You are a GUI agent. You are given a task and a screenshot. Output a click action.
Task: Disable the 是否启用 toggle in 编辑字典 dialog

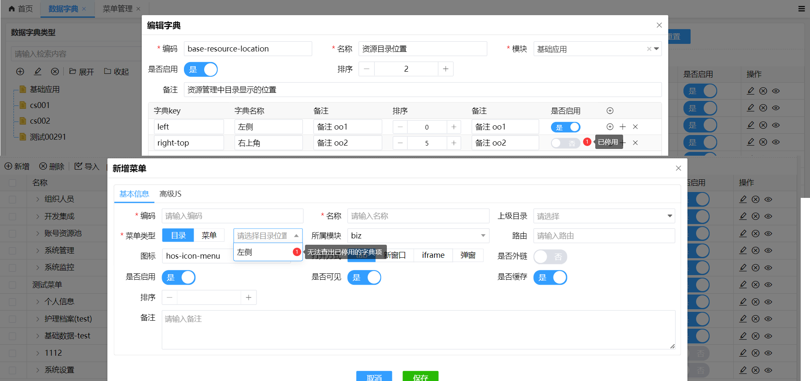coord(201,69)
